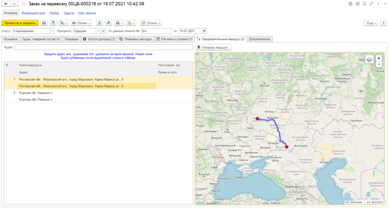The height and width of the screenshot is (209, 389).
Task: Open the Печать dropdown menu
Action: point(81,23)
